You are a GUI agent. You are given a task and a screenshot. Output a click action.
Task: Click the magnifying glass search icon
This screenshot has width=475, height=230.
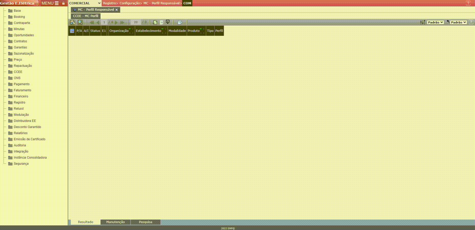coord(80,22)
